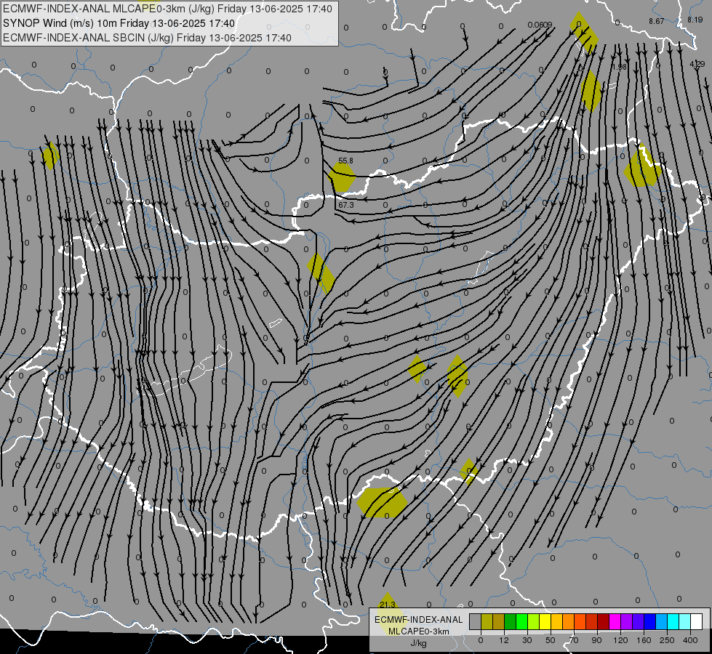The height and width of the screenshot is (654, 712).
Task: Click the 1.98 value label
Action: click(620, 67)
